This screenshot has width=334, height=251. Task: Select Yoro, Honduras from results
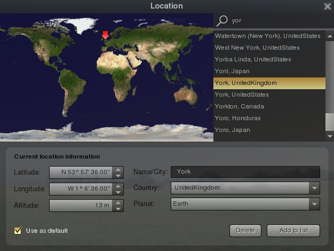tap(238, 118)
